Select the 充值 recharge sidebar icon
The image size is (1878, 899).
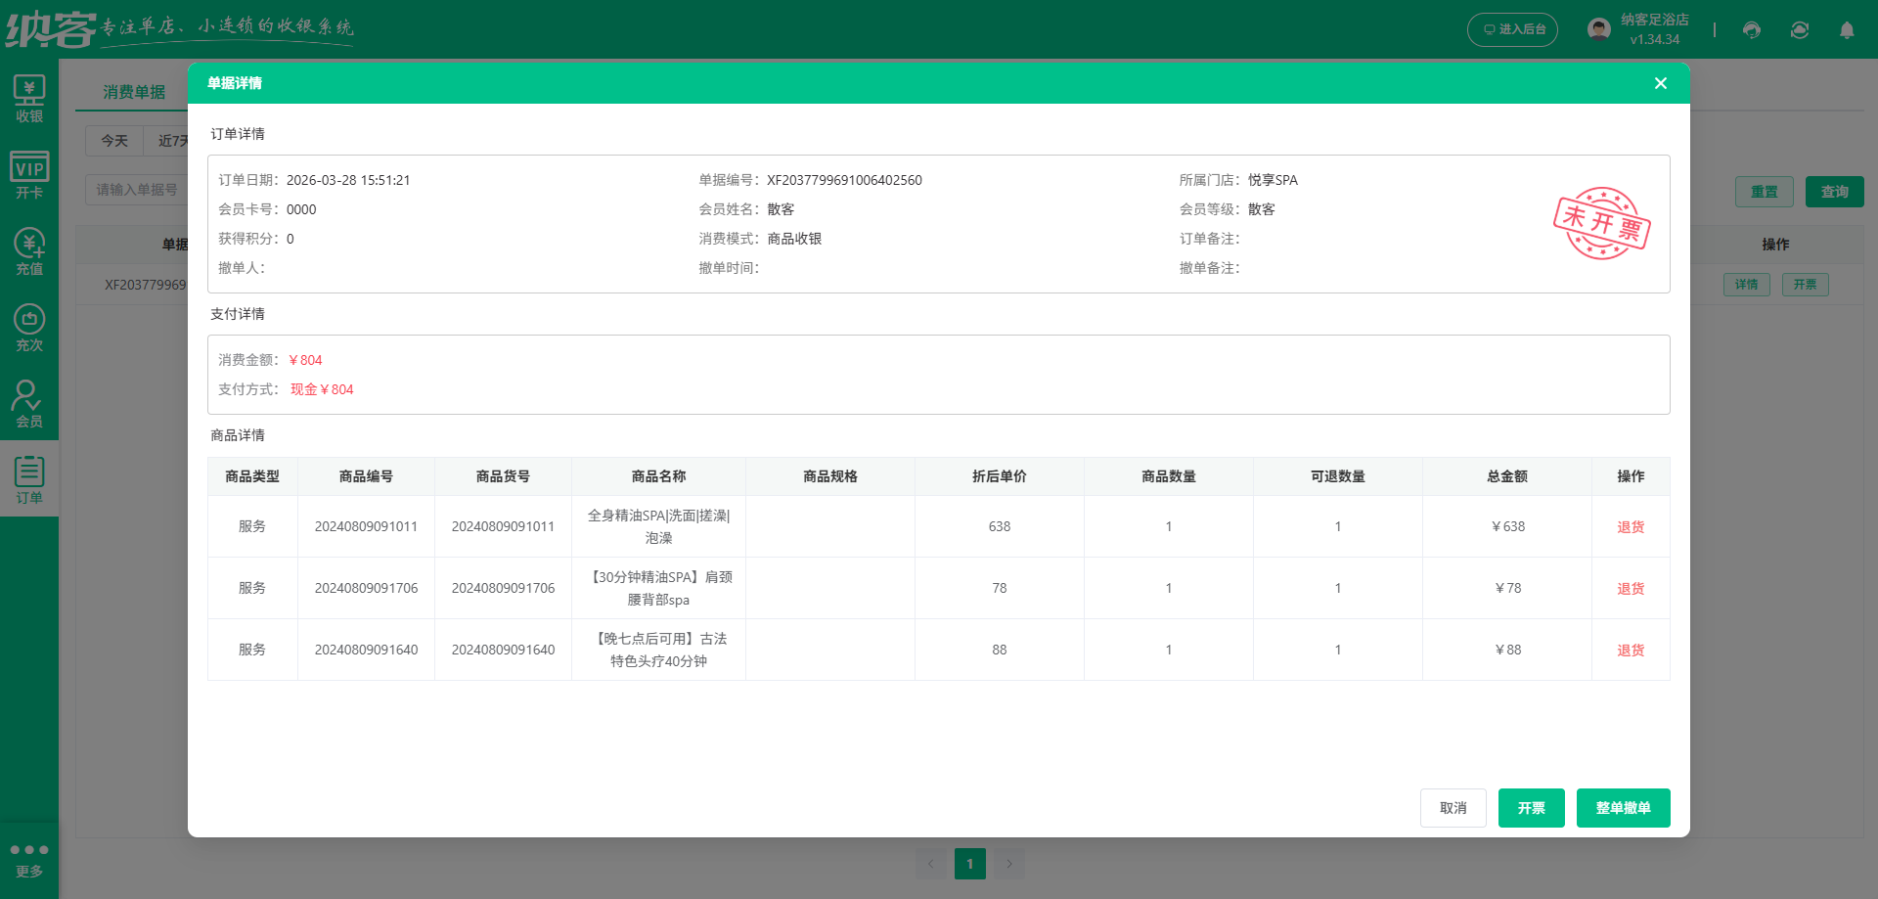click(29, 249)
